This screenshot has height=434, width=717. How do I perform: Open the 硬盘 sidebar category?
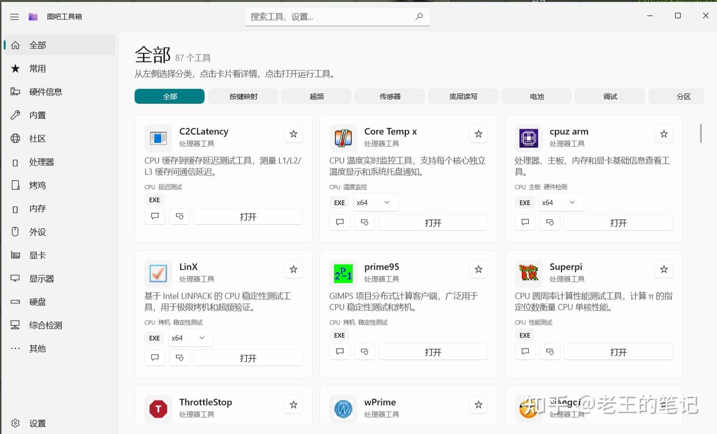[59, 302]
